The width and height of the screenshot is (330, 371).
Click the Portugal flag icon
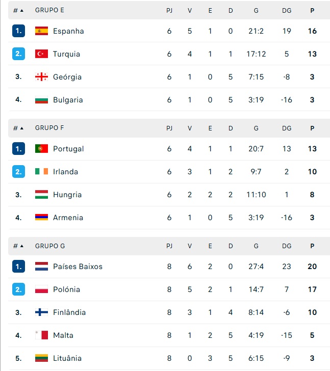click(41, 149)
